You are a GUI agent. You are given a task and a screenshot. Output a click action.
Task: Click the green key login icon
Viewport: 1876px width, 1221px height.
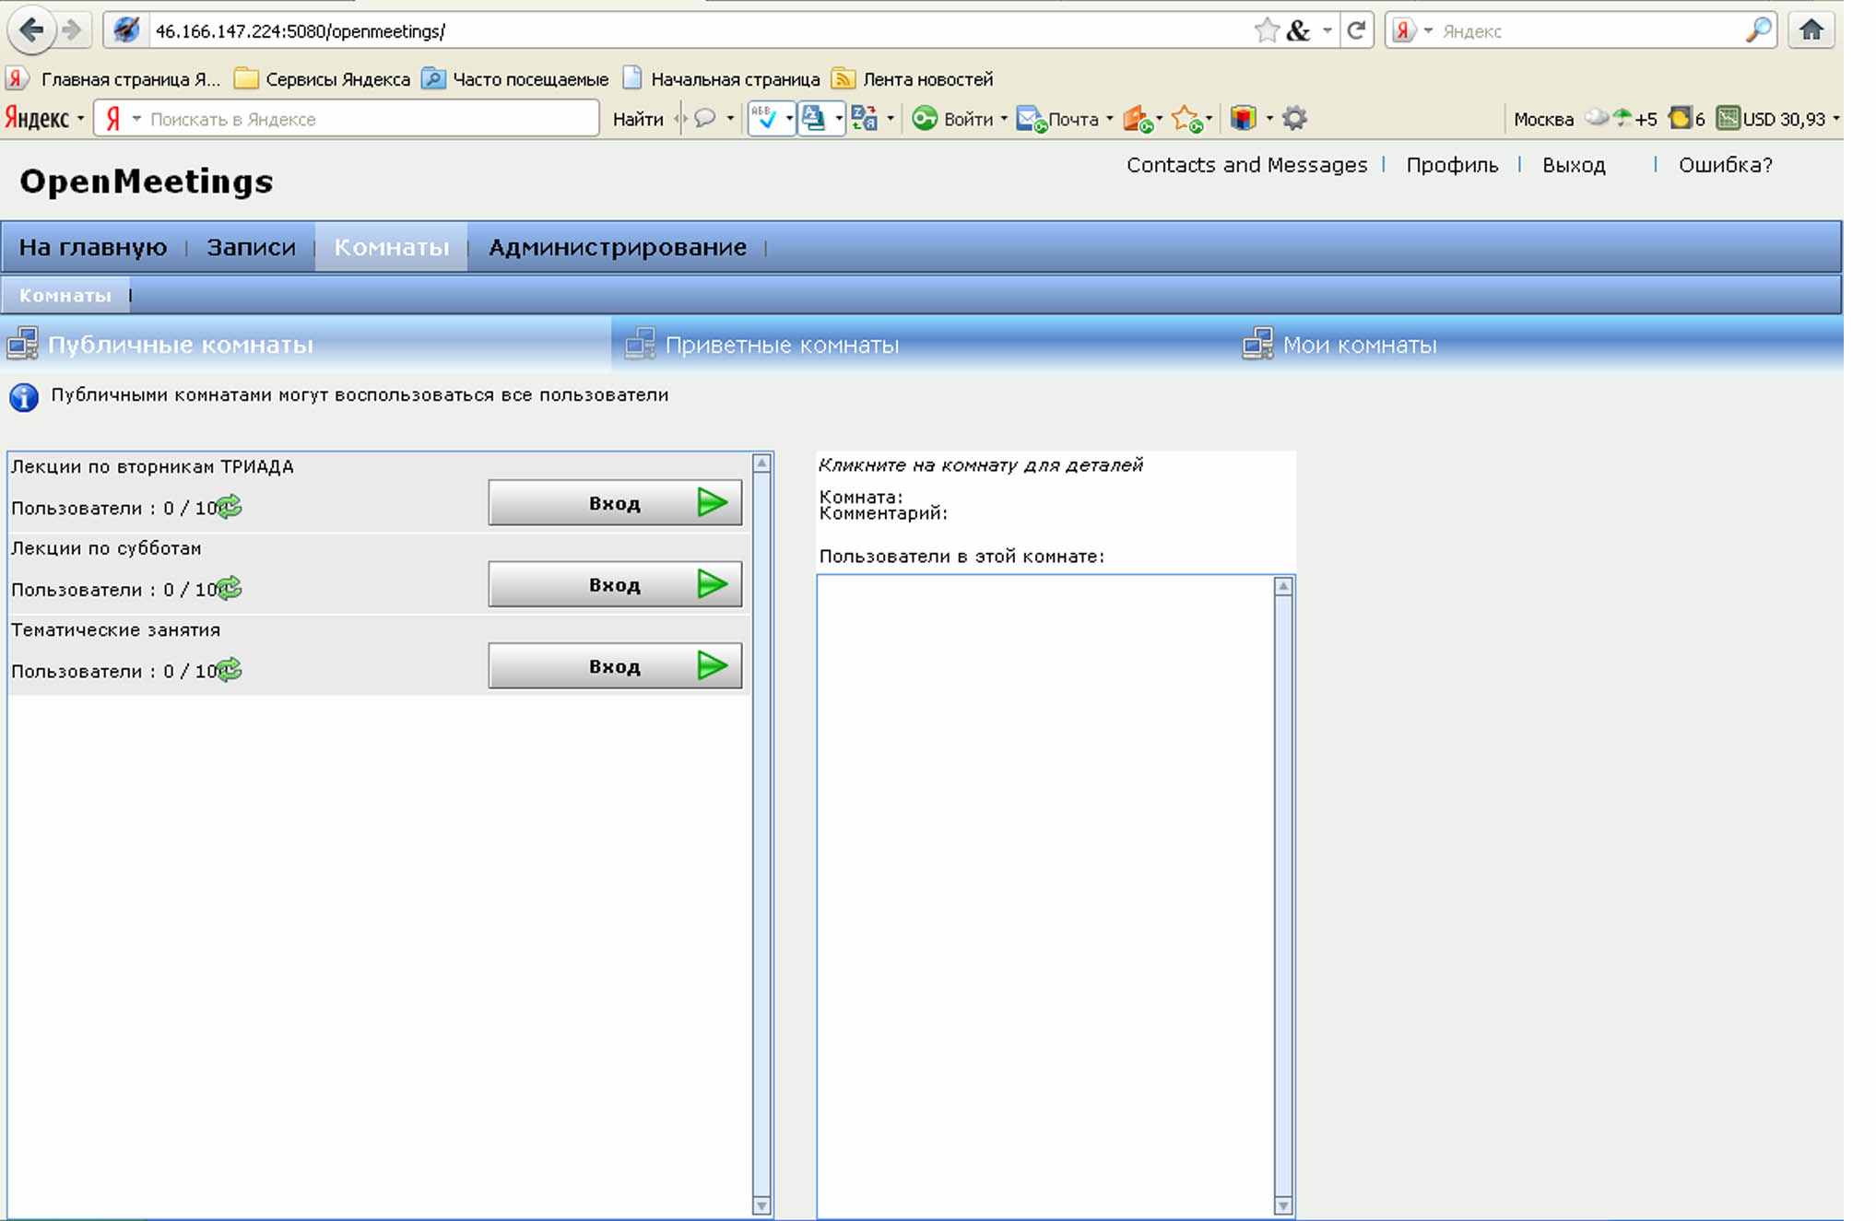(x=925, y=119)
